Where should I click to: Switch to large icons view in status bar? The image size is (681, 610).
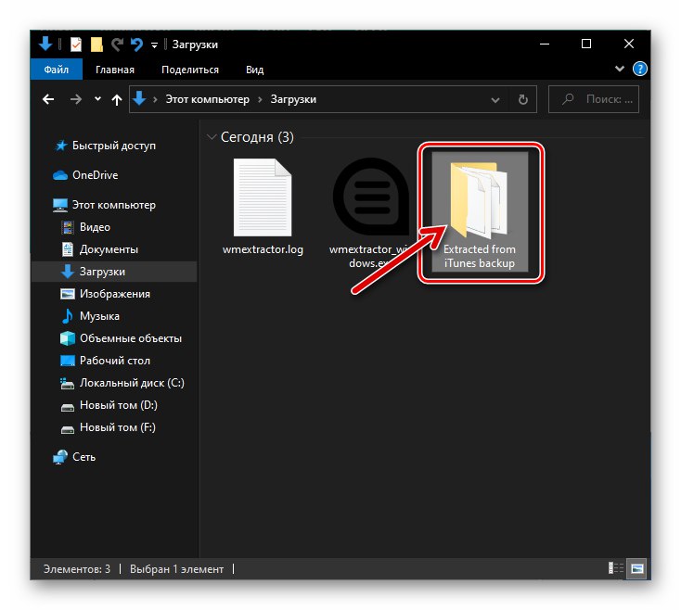637,568
